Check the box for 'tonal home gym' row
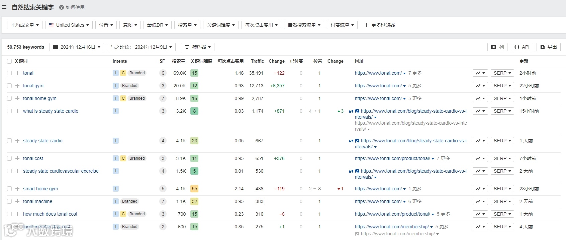Screen dimensions: 566x240 pos(9,98)
